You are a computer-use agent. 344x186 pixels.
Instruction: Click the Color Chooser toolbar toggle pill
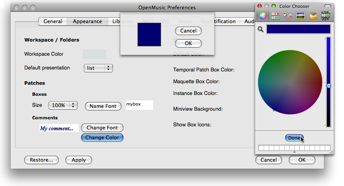pyautogui.click(x=328, y=6)
